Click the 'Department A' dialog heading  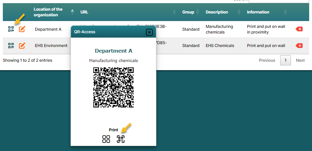pos(113,51)
